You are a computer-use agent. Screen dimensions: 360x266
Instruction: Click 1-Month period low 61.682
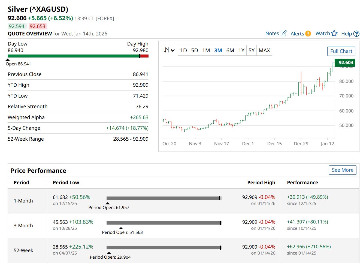(x=60, y=197)
